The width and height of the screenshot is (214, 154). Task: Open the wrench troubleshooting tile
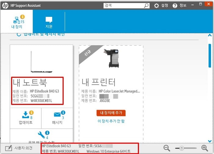42,136
